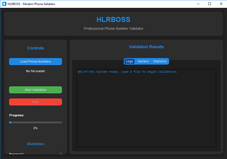Click the Statistics heading in left panel
This screenshot has height=159, width=227.
click(x=36, y=144)
